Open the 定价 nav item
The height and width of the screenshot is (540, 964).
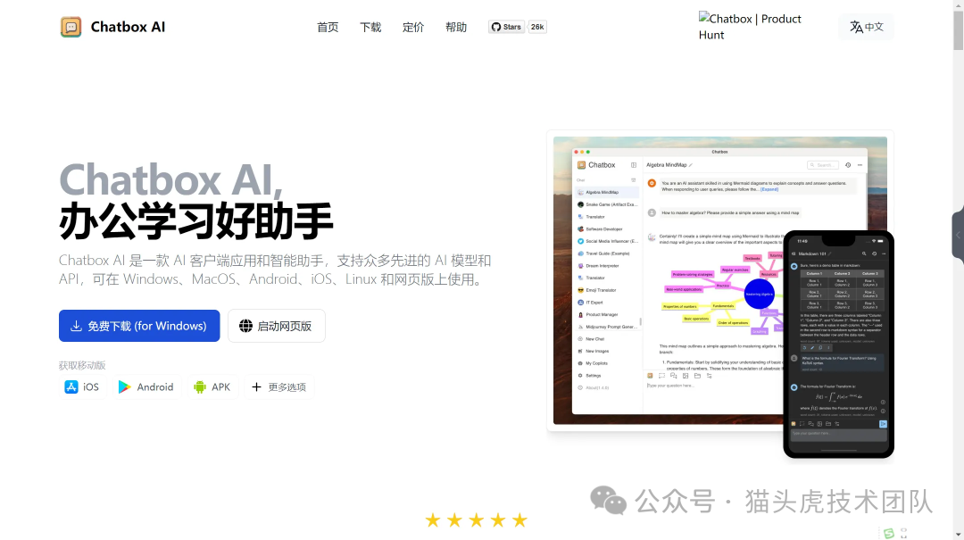[413, 27]
